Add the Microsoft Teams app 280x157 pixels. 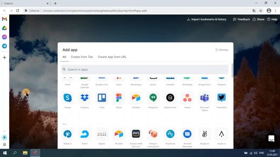pyautogui.click(x=204, y=98)
